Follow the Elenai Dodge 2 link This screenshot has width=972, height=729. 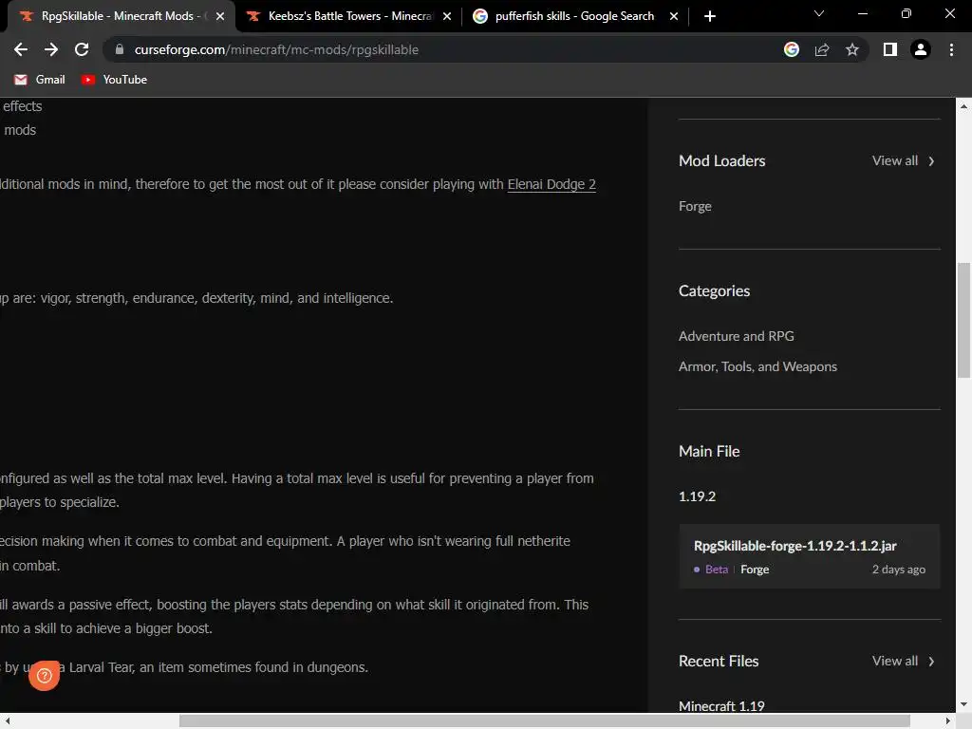pos(551,184)
